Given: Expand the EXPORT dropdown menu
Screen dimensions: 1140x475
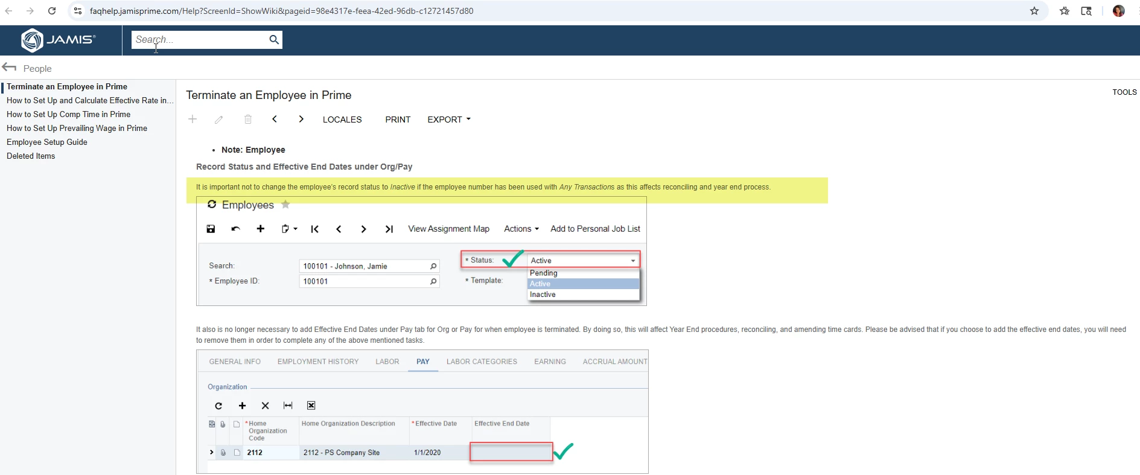Looking at the screenshot, I should [449, 120].
